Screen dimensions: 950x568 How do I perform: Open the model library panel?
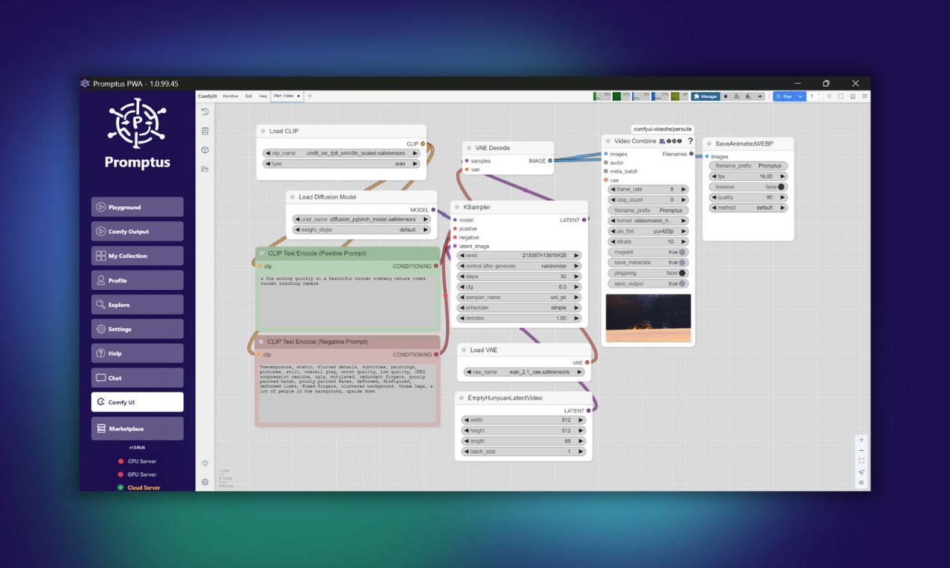coord(204,149)
